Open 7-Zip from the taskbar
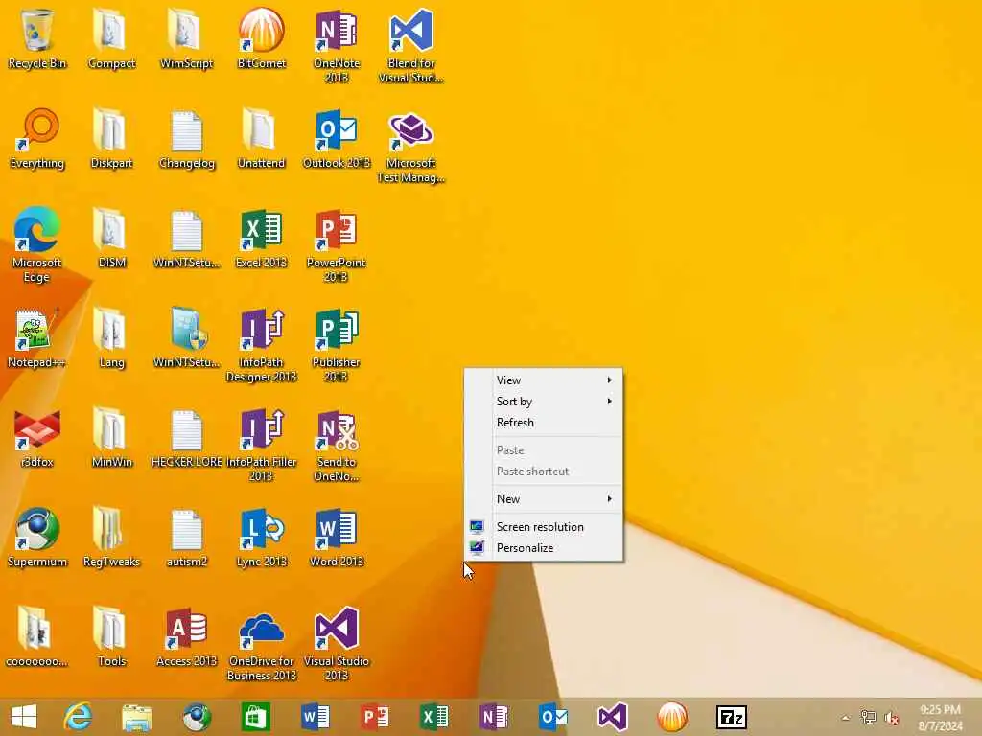982x736 pixels. pos(732,717)
